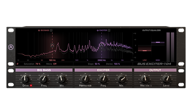The height and width of the screenshot is (110, 192).
Task: Click the Saturation 79 % value
Action: [38, 64]
